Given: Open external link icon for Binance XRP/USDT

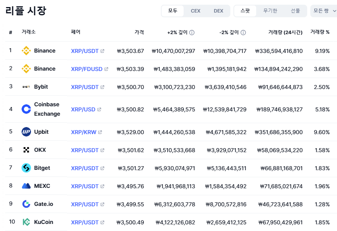Looking at the screenshot, I should tap(102, 51).
